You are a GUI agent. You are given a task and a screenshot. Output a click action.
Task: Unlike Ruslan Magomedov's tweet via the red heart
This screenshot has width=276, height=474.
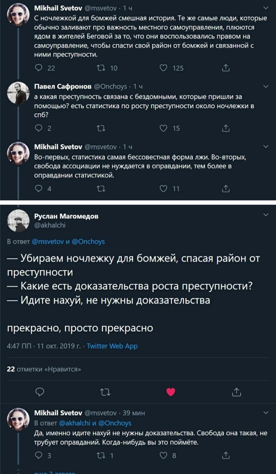(170, 392)
